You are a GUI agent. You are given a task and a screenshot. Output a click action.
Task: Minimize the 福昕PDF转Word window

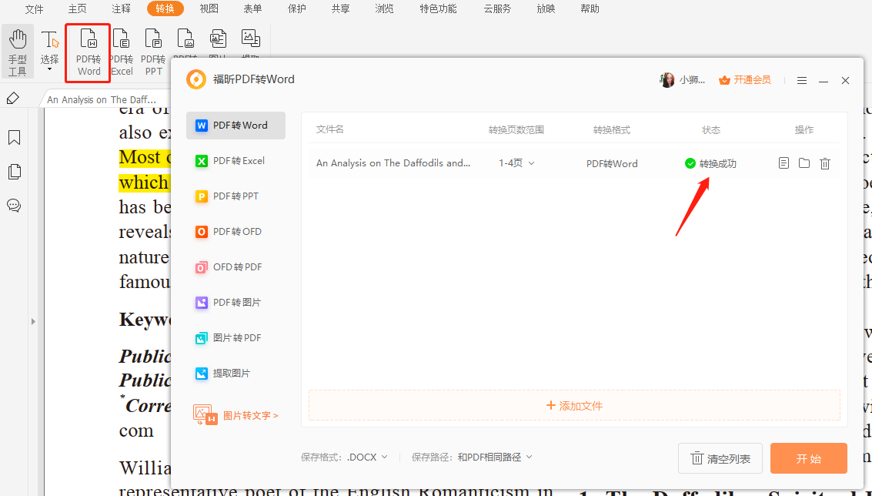click(824, 81)
